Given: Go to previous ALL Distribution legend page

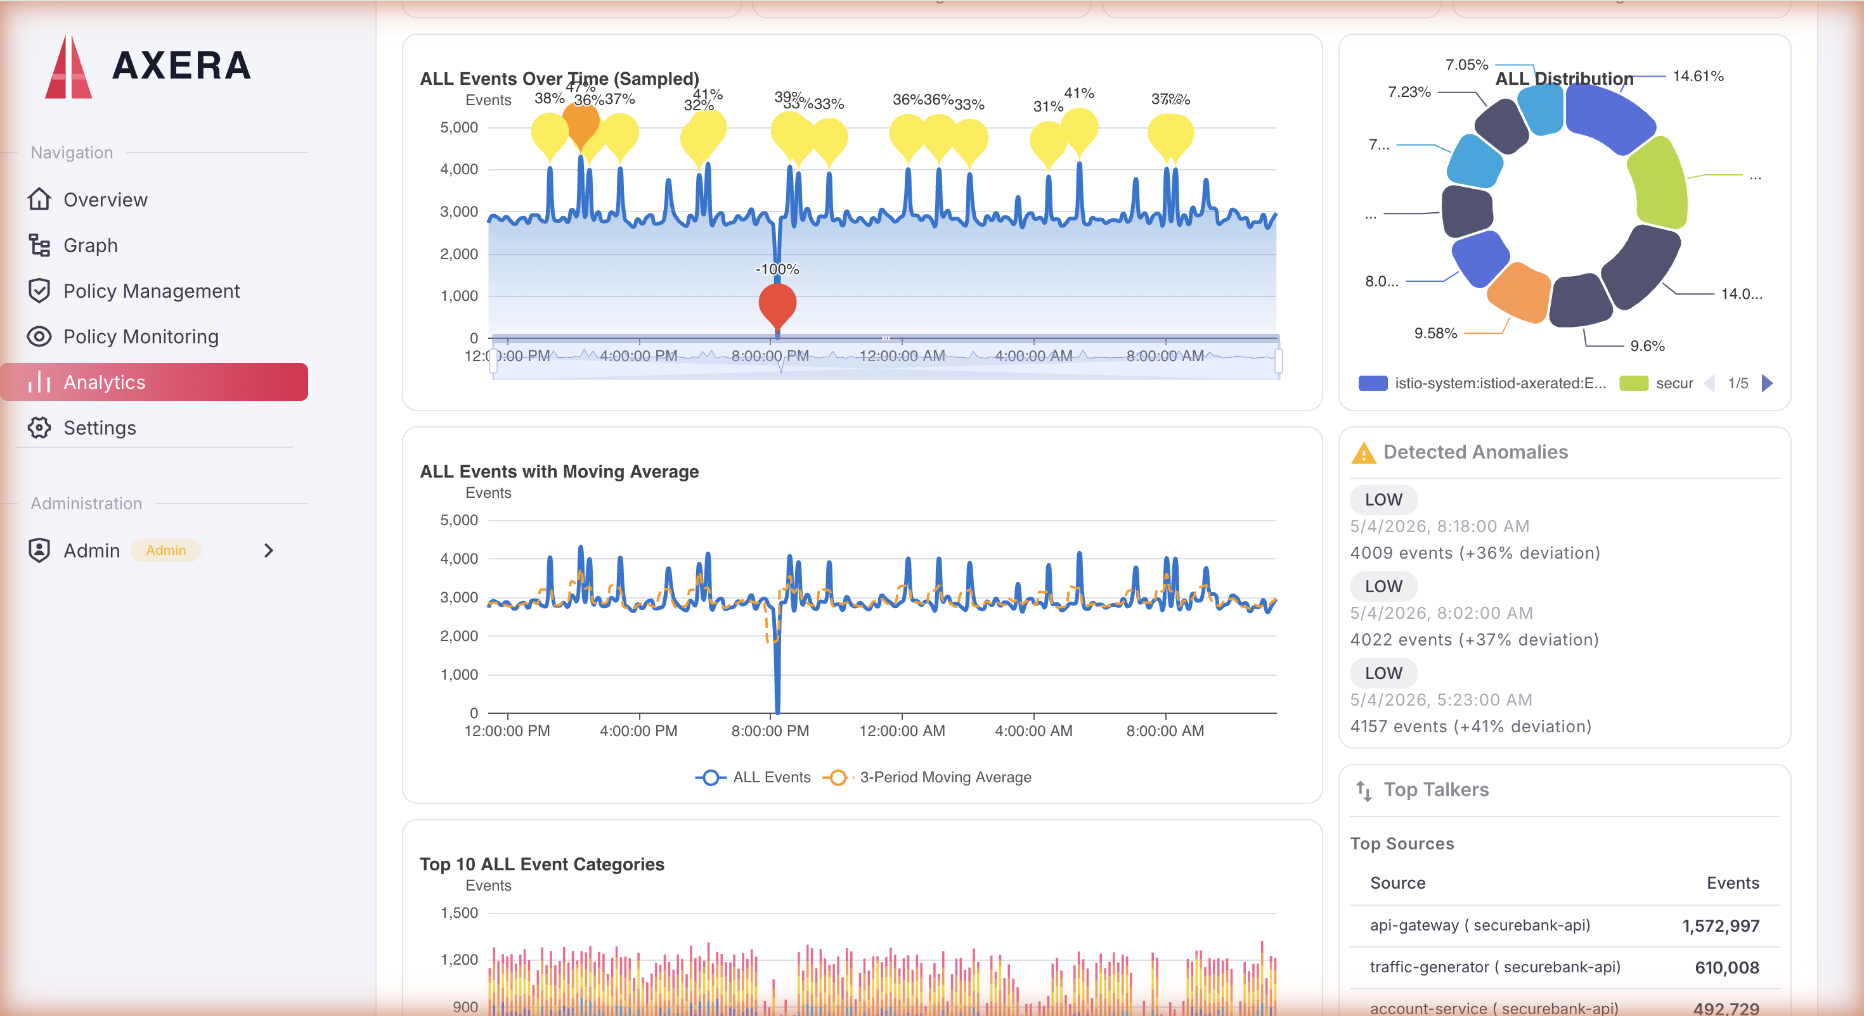Looking at the screenshot, I should coord(1709,383).
